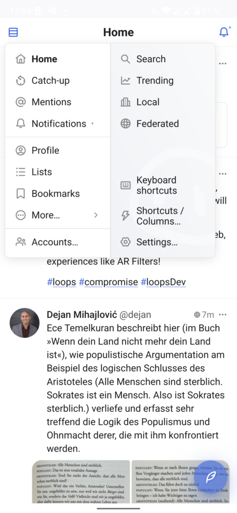The image size is (237, 513).
Task: Open Catch-up from the menu
Action: 58,81
